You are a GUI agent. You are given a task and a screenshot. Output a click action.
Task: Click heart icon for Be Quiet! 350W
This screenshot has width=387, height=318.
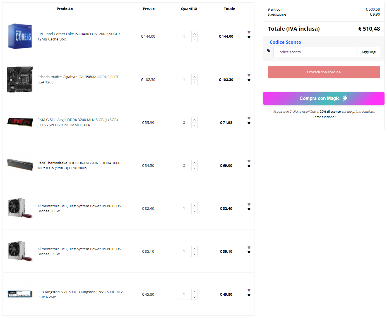(x=249, y=252)
